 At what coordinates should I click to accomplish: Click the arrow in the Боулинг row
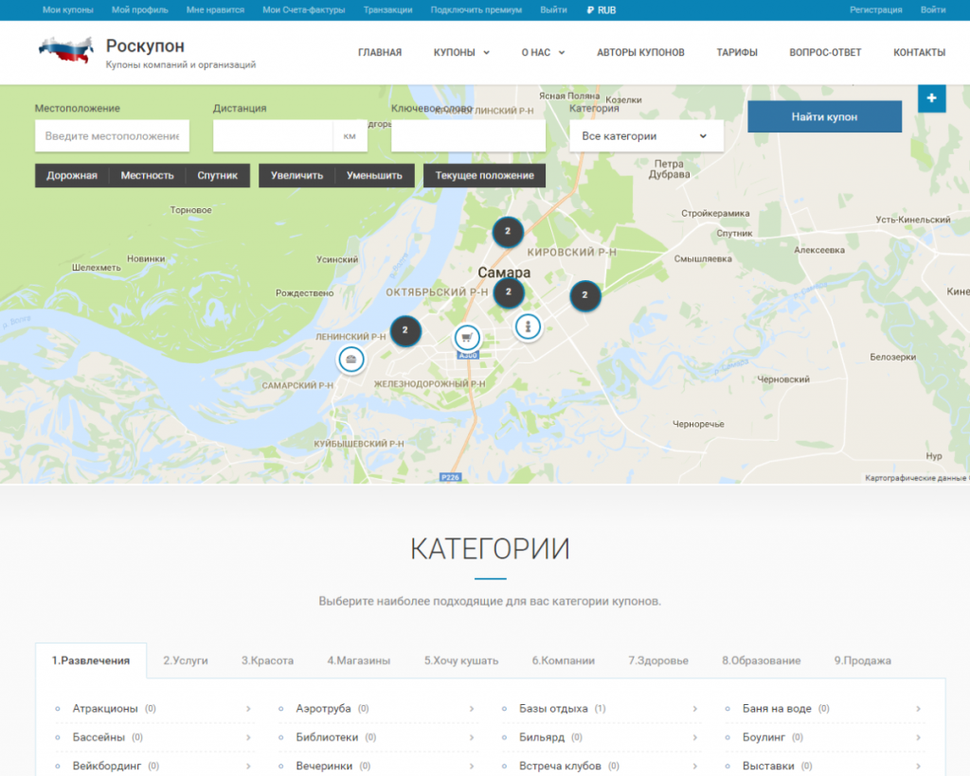918,737
